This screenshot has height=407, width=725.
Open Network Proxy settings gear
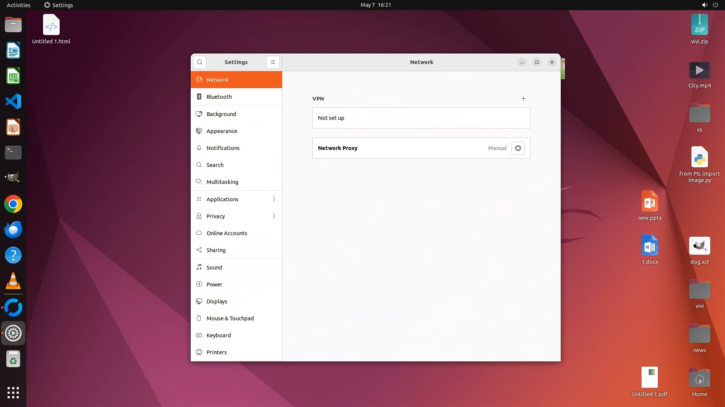518,148
